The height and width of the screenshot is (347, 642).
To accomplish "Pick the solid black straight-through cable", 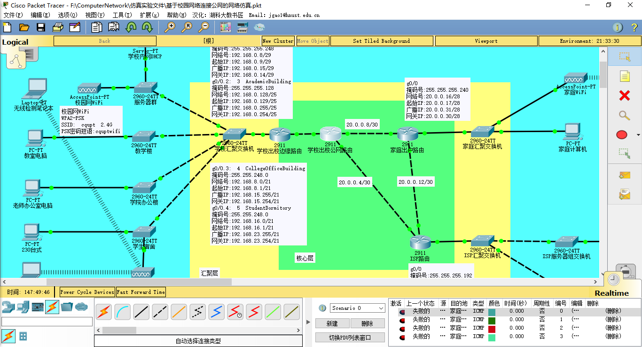I will [141, 311].
